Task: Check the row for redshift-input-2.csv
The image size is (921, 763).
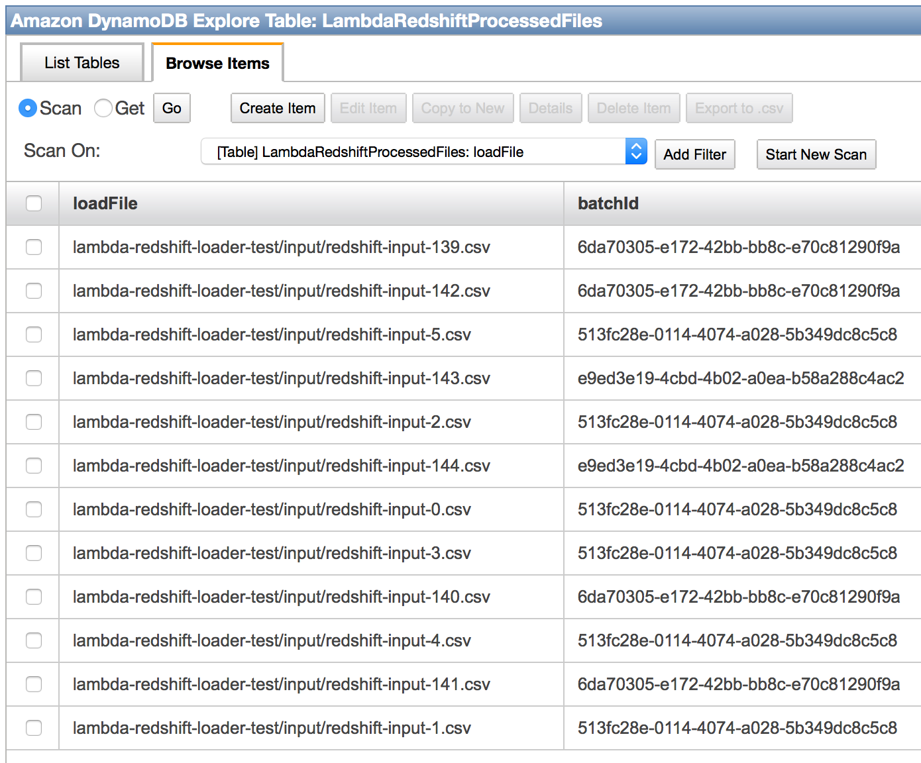Action: [34, 422]
